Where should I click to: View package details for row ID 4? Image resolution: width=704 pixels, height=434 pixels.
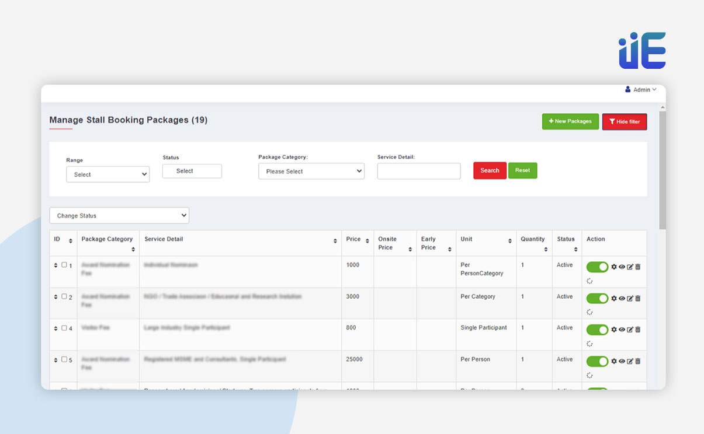622,330
